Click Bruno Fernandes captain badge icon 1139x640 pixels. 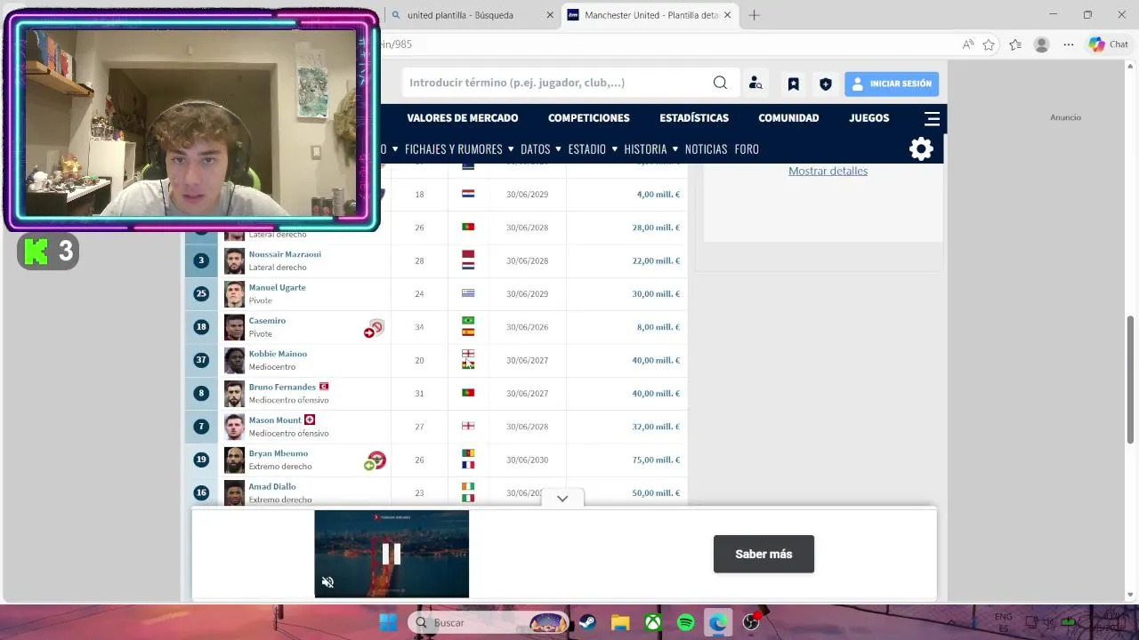(324, 387)
